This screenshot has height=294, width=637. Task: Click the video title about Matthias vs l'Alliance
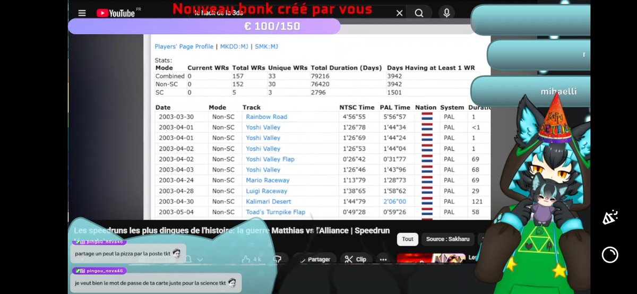coord(231,230)
